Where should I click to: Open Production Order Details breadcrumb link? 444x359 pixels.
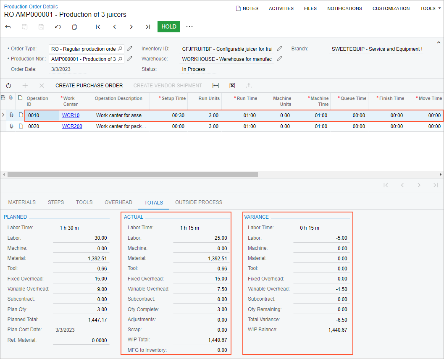click(31, 7)
